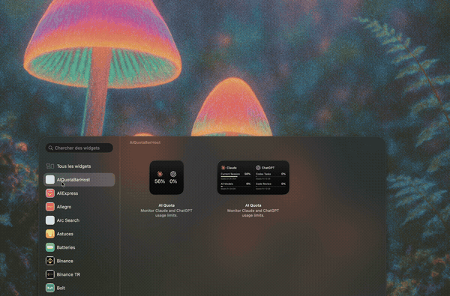Click the All Models progress bar

pyautogui.click(x=235, y=187)
